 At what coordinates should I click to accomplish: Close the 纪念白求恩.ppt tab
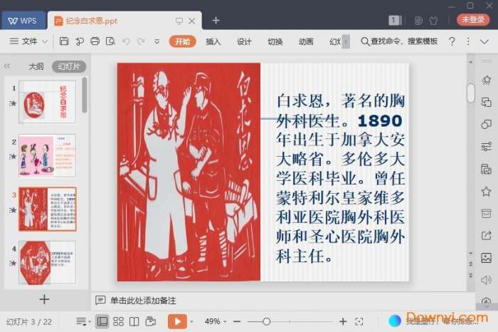click(192, 21)
